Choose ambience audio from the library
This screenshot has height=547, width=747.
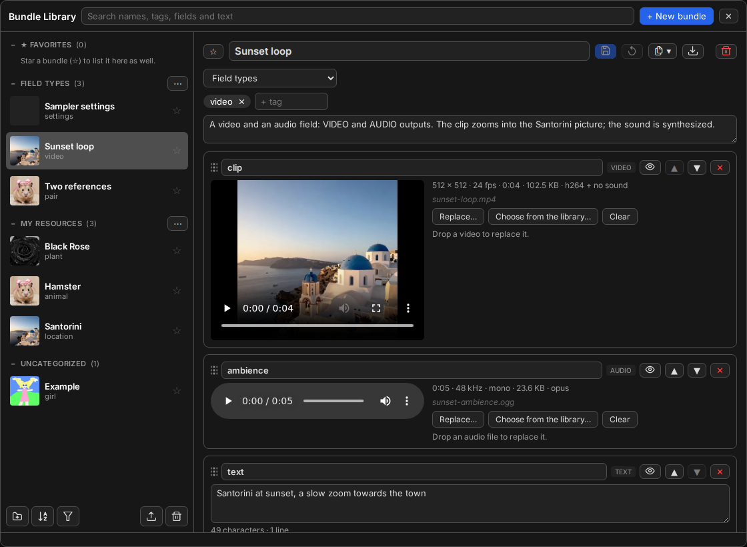(543, 420)
